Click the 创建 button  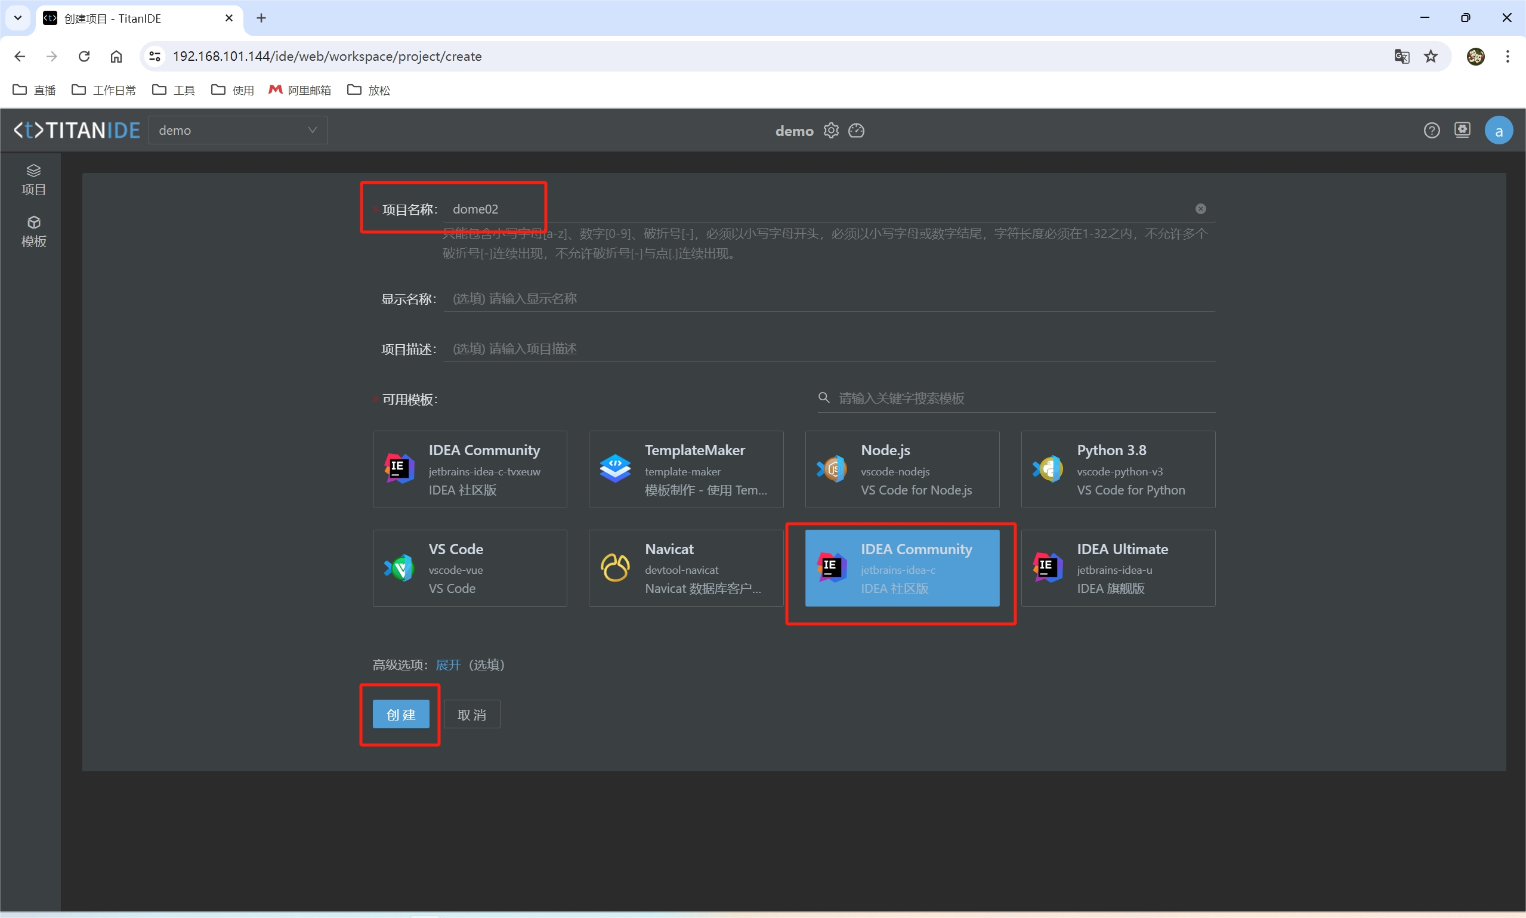pos(401,715)
